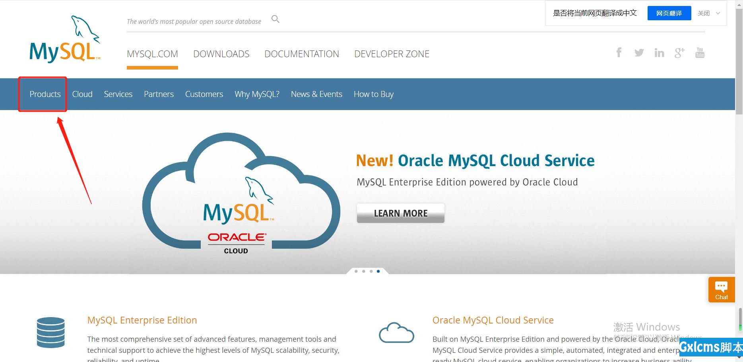Click the vertical page scrollbar thumb
743x362 pixels.
739,62
